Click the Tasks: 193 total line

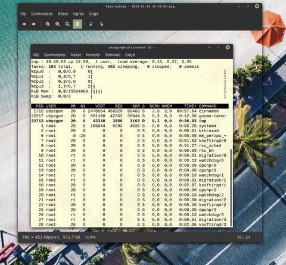coord(115,67)
